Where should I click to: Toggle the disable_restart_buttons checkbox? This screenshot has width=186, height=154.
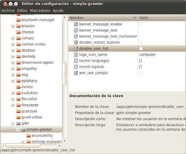[x=141, y=42]
